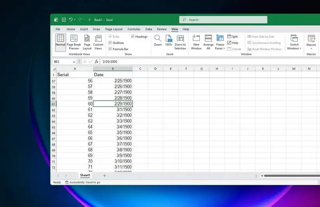Expand the Name Box dropdown arrow

pyautogui.click(x=74, y=62)
